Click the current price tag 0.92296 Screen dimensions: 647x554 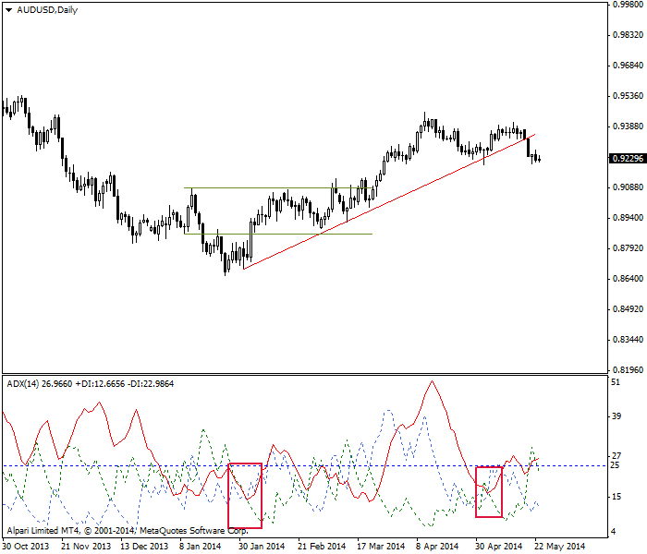pyautogui.click(x=625, y=159)
